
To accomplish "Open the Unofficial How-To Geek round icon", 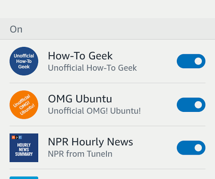I will pos(24,61).
